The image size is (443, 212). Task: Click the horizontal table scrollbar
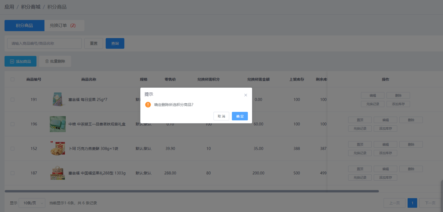tap(192, 191)
